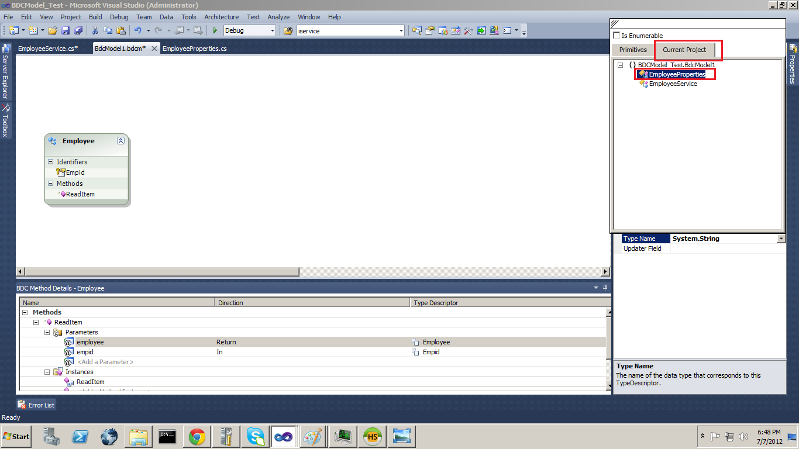799x449 pixels.
Task: Select the Empid identifier in Employee shape
Action: (x=75, y=172)
